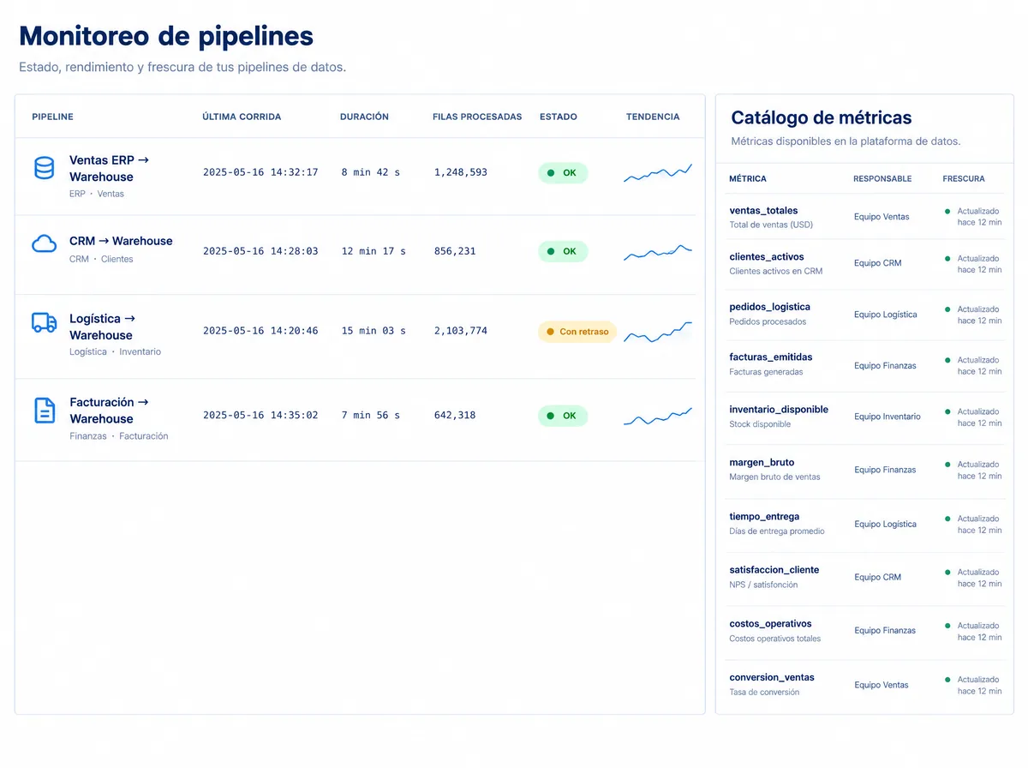The height and width of the screenshot is (768, 1028).
Task: Click Equipo Ventas in ventas_totales row
Action: (x=882, y=217)
